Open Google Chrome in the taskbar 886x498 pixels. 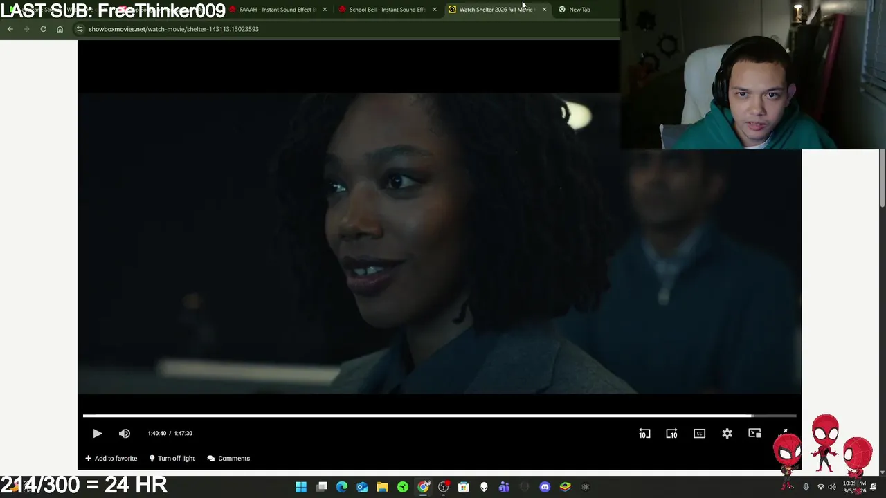423,487
